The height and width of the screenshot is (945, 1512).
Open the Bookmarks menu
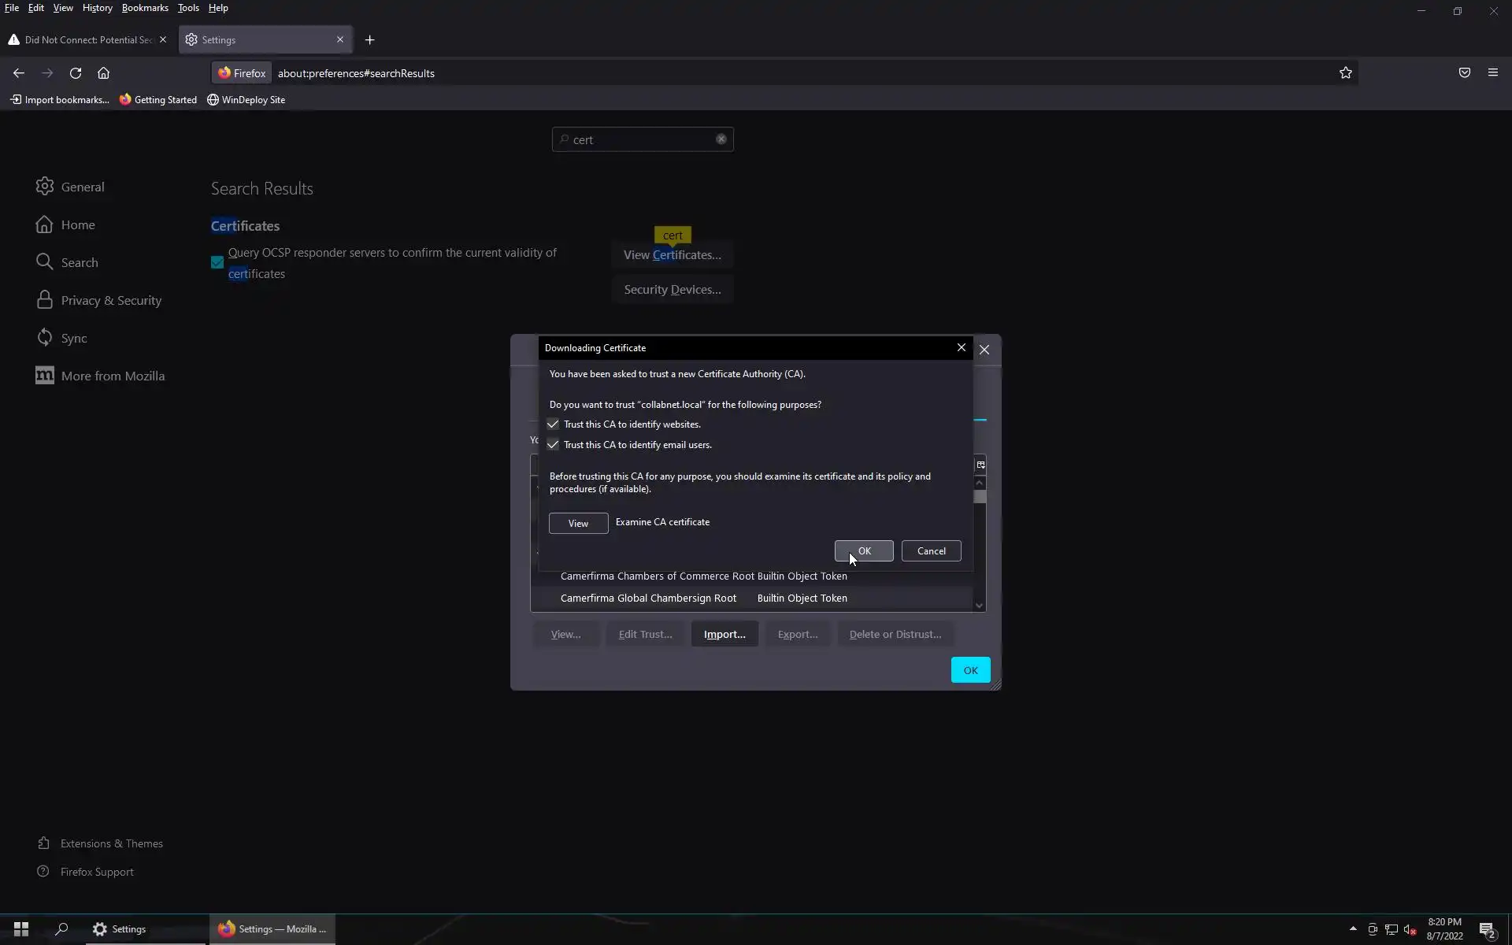[x=145, y=8]
